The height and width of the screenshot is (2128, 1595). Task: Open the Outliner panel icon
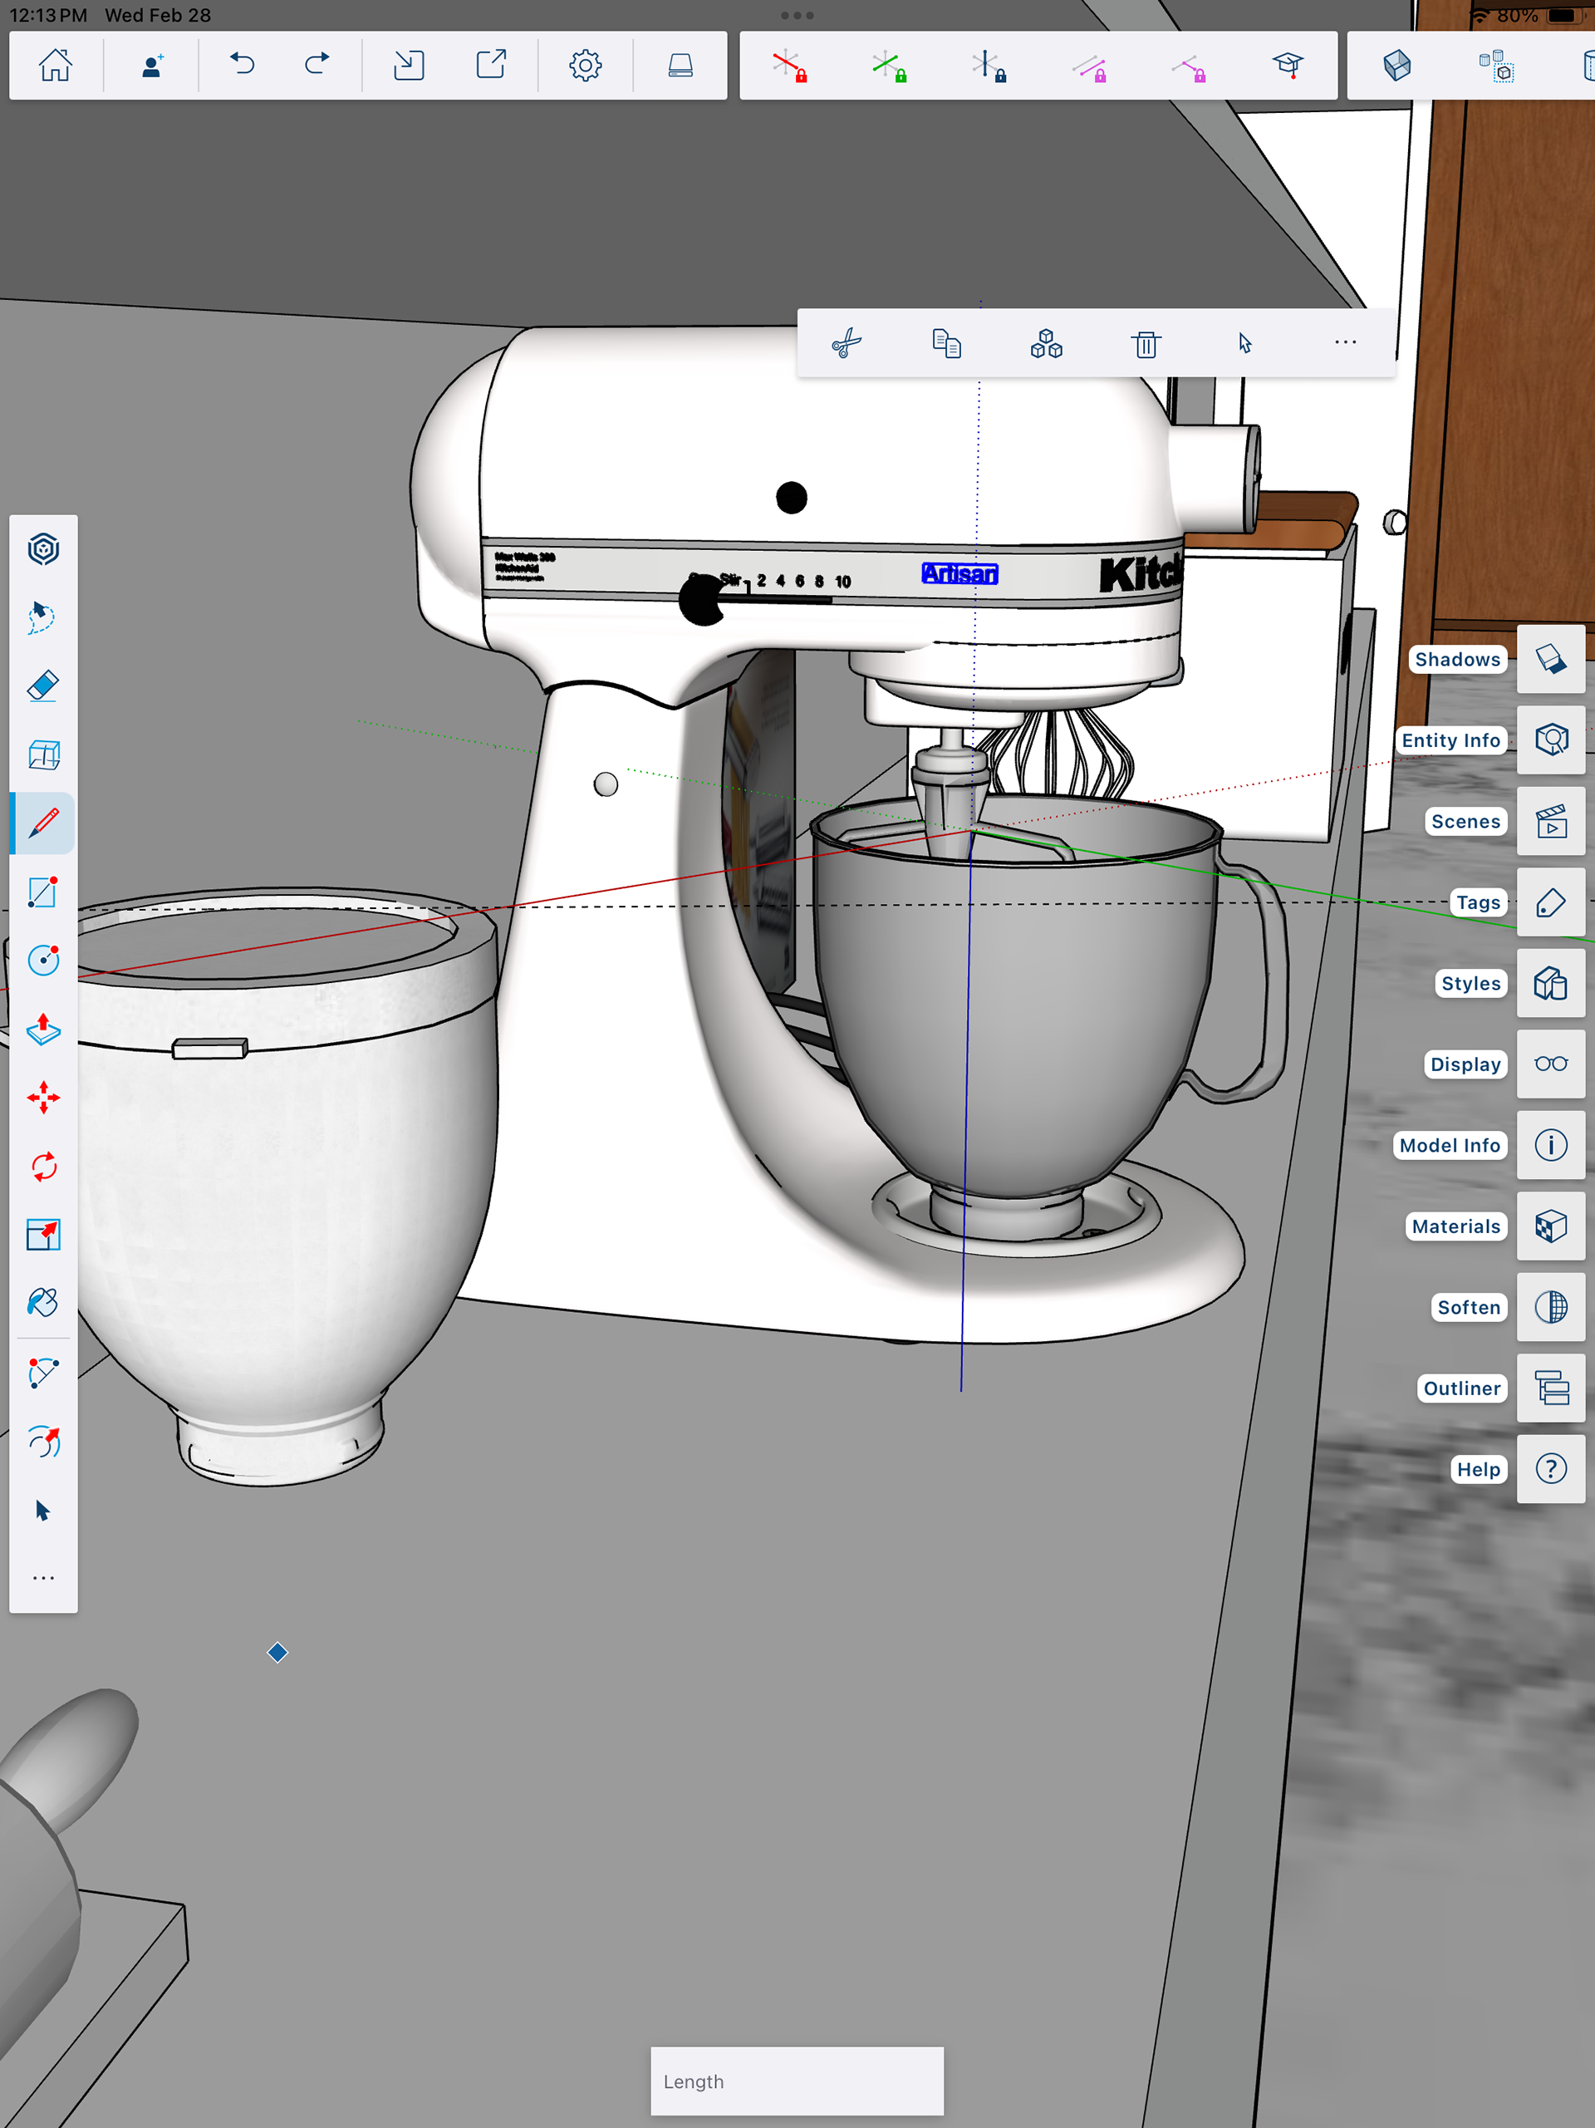point(1550,1388)
